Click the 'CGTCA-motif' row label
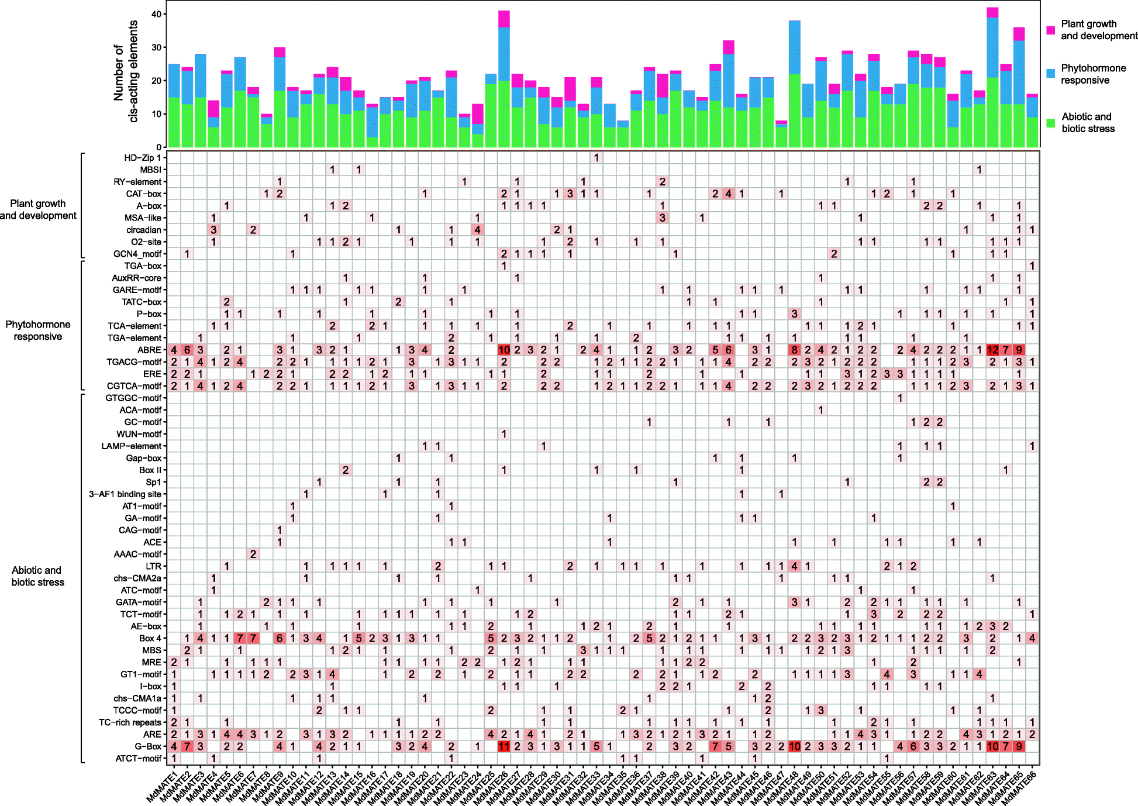Screen dimensions: 1138x806 click(133, 386)
